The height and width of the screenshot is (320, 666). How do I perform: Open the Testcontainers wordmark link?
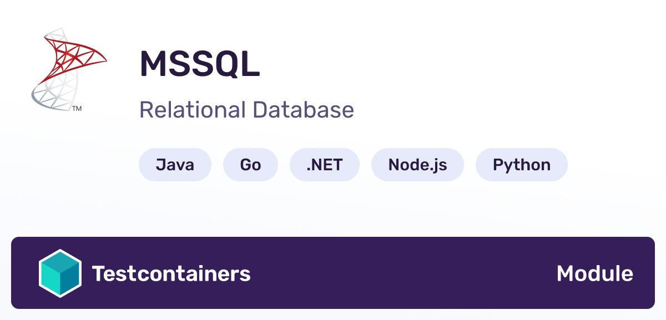point(171,273)
